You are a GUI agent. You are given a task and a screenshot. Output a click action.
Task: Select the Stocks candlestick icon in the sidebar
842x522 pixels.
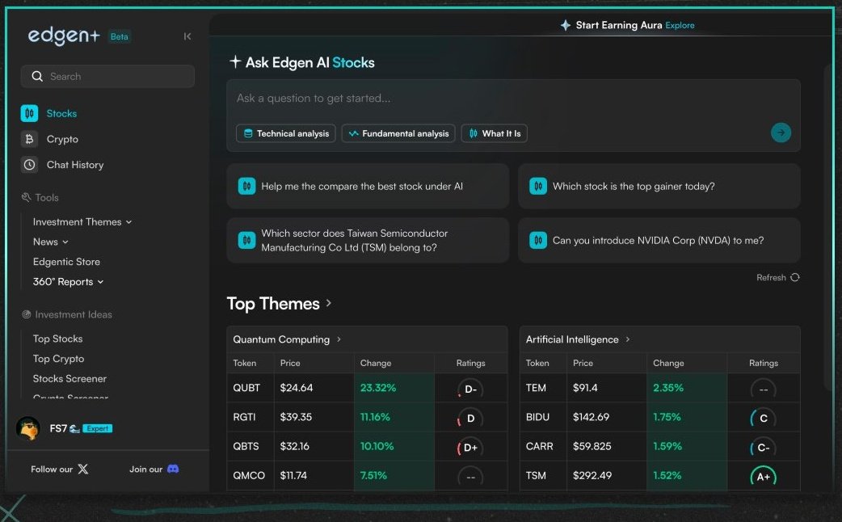tap(30, 113)
